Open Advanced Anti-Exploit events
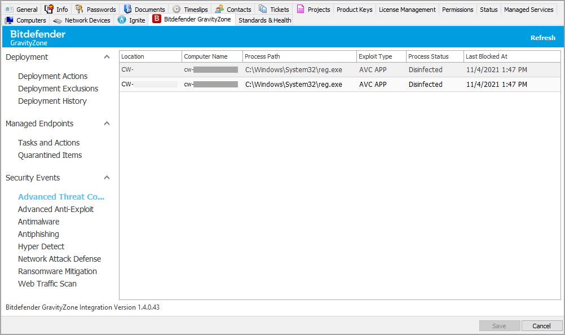This screenshot has width=565, height=335. click(x=56, y=209)
